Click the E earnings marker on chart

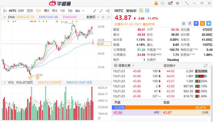[x=30, y=78]
